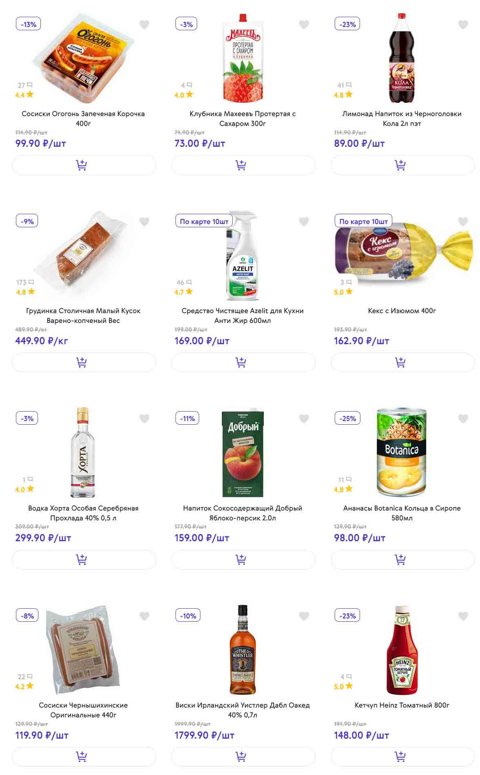Click the 4.8 star rating of Кола Черноголовка
Screen dimensions: 480x775
[343, 95]
